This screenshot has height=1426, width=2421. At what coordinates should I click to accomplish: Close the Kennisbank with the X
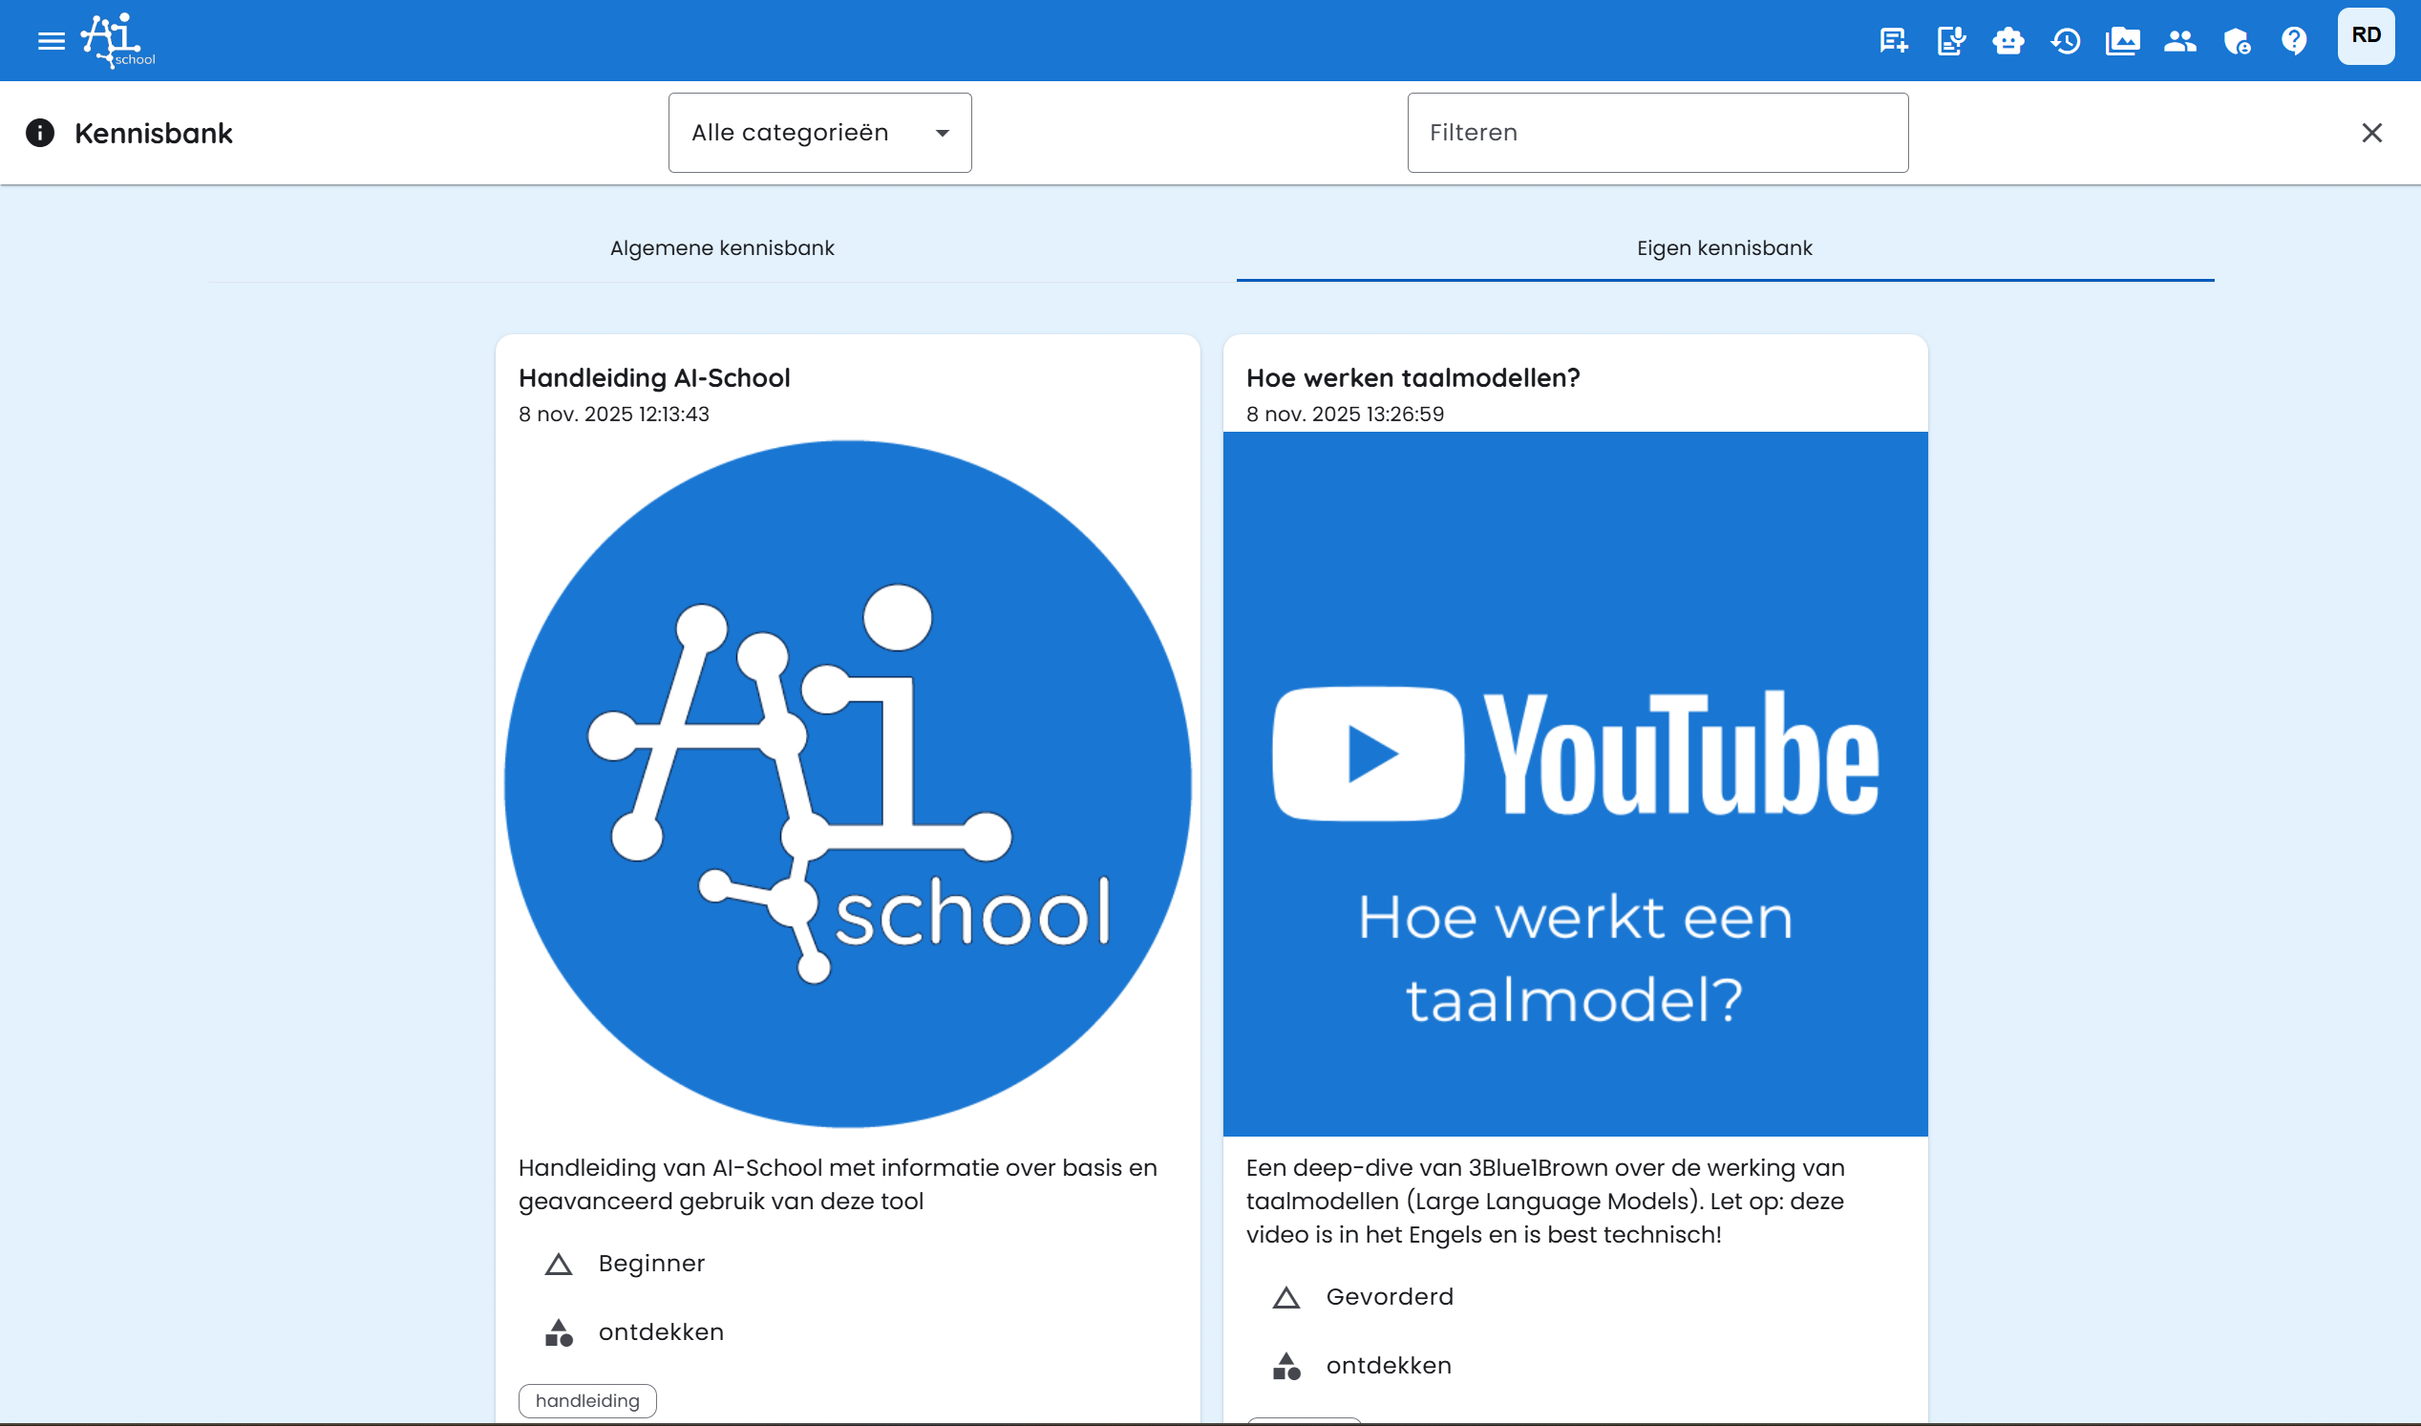click(x=2372, y=133)
